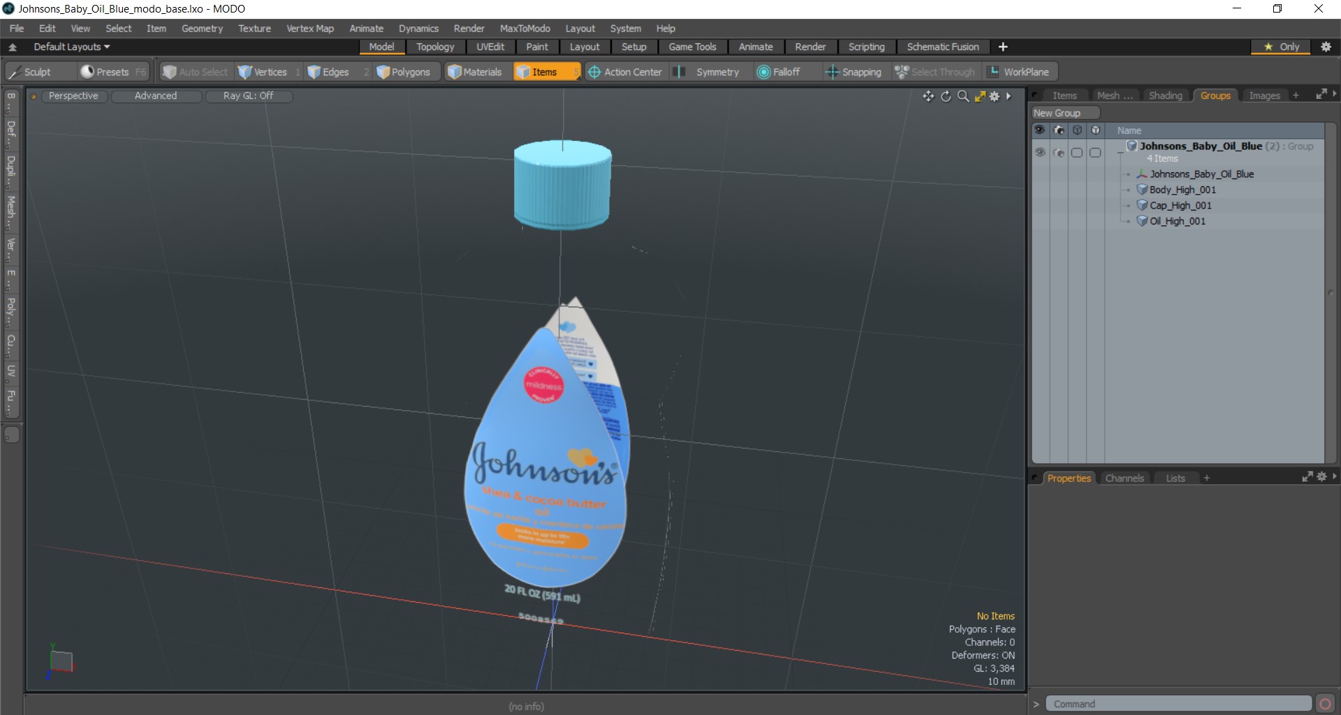The width and height of the screenshot is (1341, 715).
Task: Click the solid cube column header icon
Action: pyautogui.click(x=1095, y=130)
